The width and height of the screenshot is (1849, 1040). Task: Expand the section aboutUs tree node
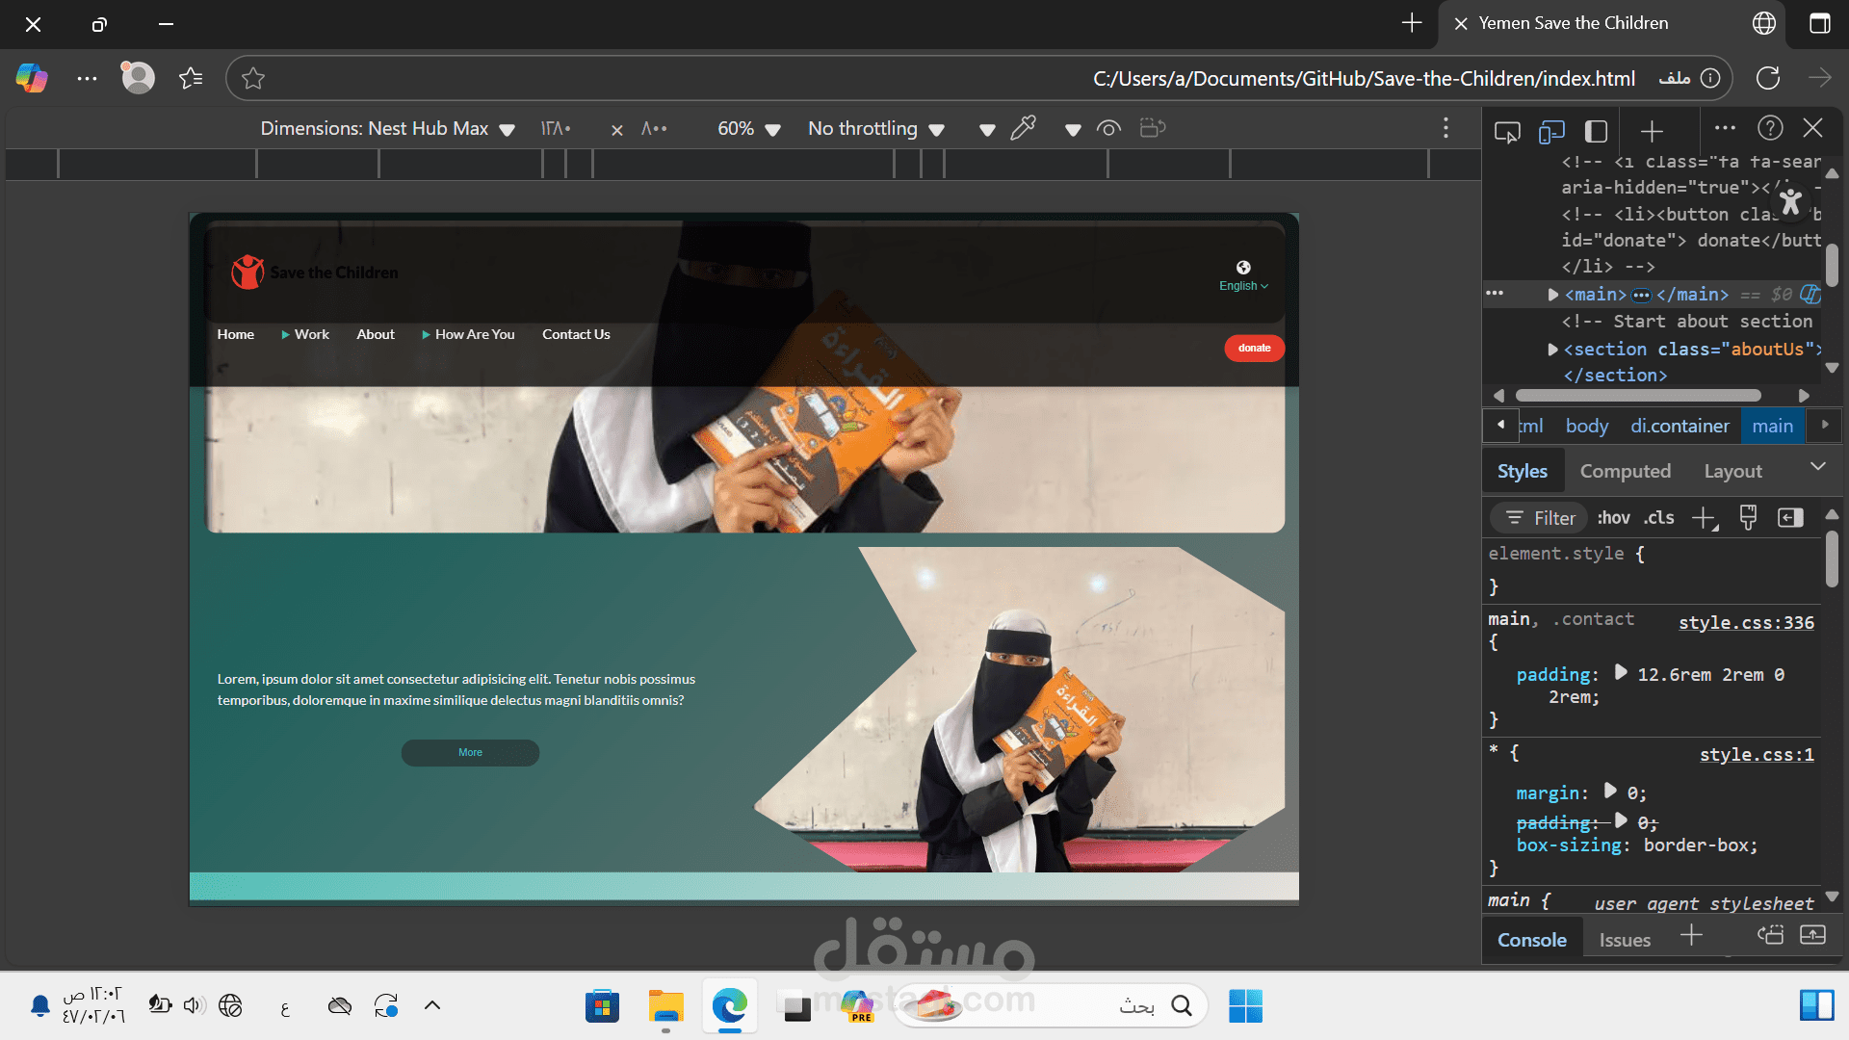[1552, 350]
